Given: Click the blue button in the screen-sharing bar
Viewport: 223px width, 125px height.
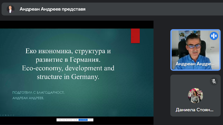Looking at the screenshot, I should [83, 120].
